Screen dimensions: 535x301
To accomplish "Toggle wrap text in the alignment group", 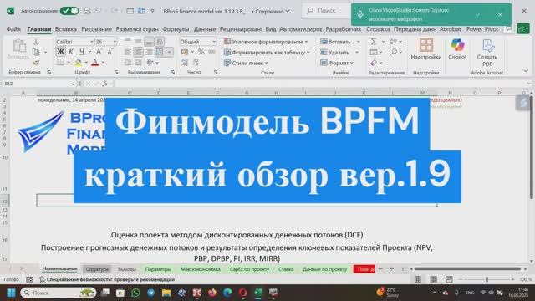I will click(160, 42).
